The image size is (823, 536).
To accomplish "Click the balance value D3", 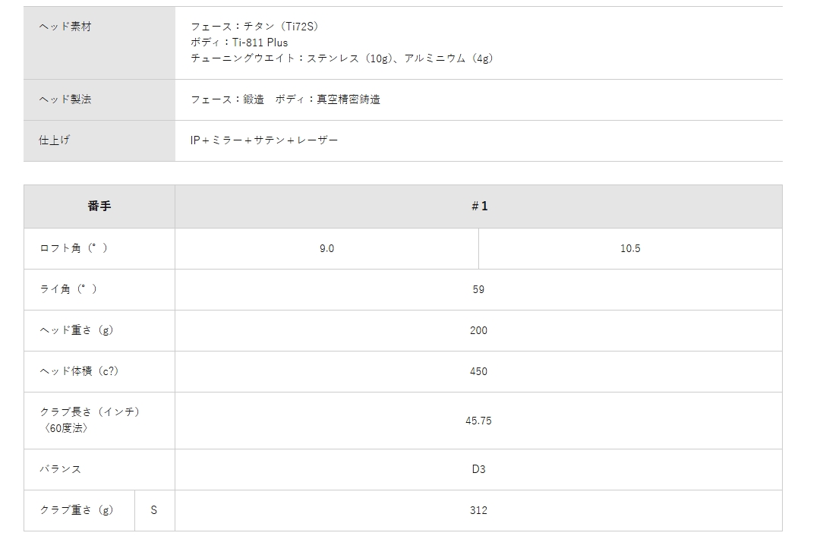I will point(478,469).
